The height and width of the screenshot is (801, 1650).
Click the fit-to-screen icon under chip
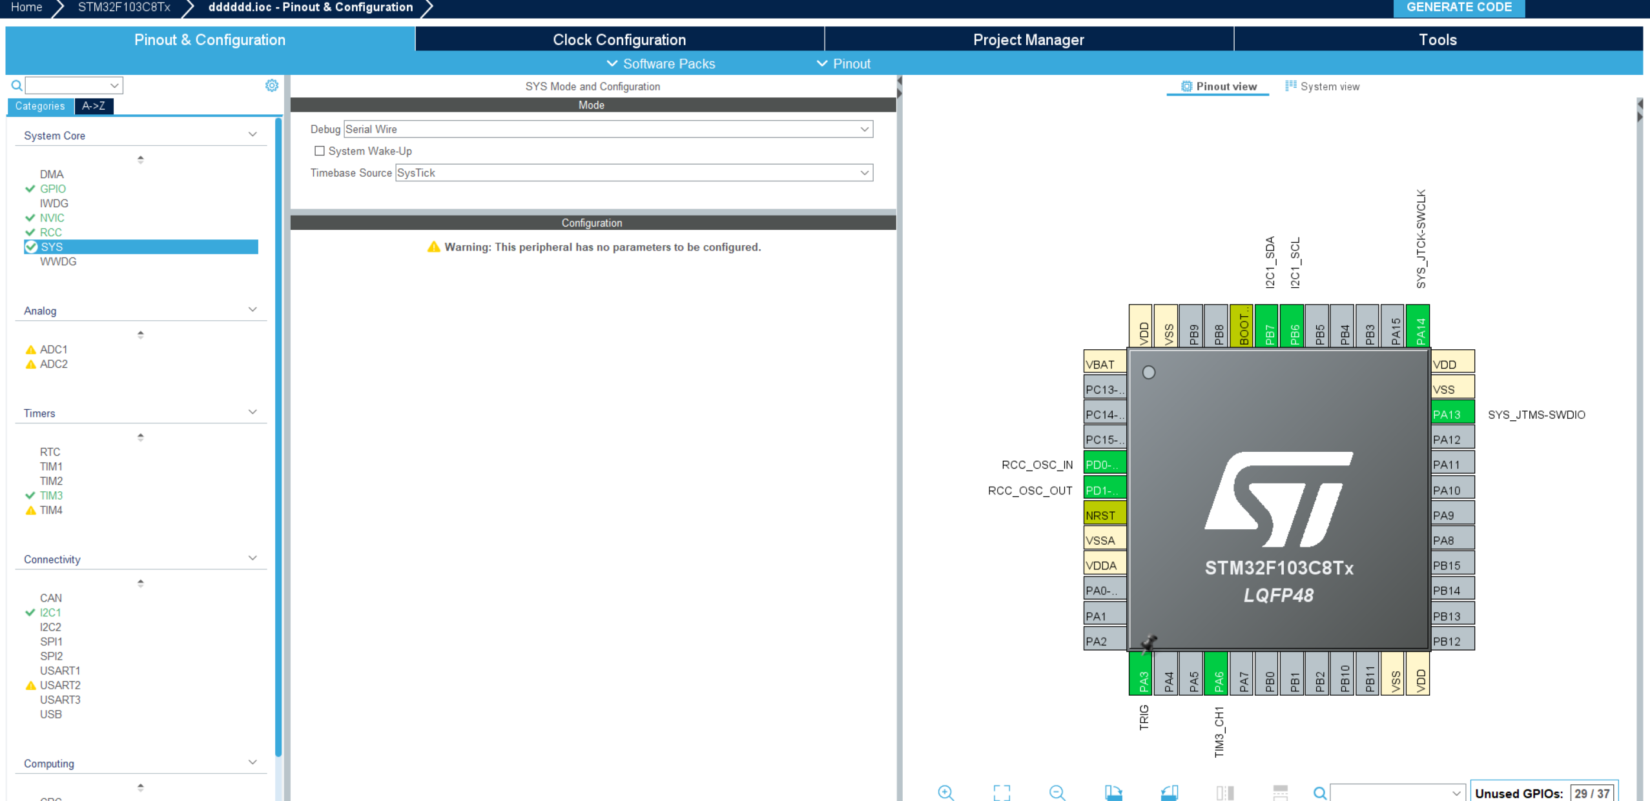[1002, 793]
